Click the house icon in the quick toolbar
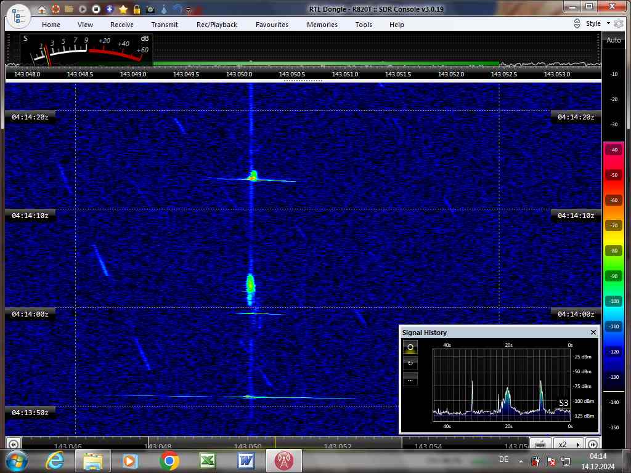 click(x=43, y=9)
